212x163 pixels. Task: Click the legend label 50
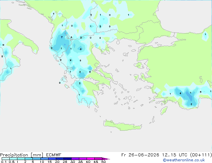click(x=103, y=162)
